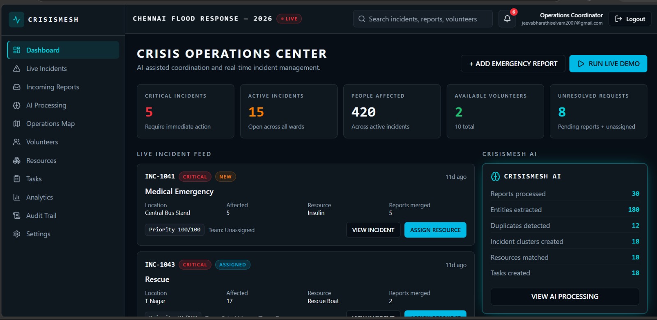Click the search magnifier icon

pos(362,19)
